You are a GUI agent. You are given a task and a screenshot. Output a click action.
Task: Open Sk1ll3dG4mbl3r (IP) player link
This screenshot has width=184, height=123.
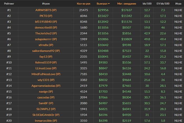[x=46, y=115]
